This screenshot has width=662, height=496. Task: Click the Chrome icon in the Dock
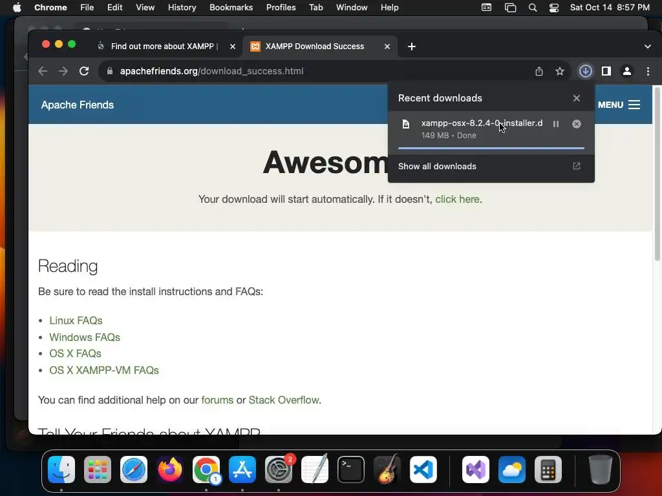pos(206,470)
